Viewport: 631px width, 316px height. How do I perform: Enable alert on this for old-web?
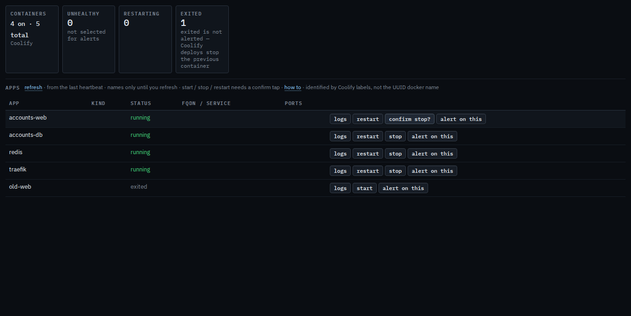(403, 188)
